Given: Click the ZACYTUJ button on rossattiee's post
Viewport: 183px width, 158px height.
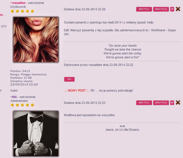Looking at the screenshot, I should point(161,9).
